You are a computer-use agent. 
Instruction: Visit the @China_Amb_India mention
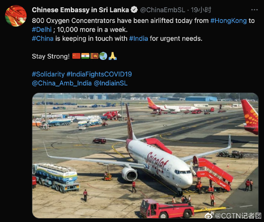[62, 83]
